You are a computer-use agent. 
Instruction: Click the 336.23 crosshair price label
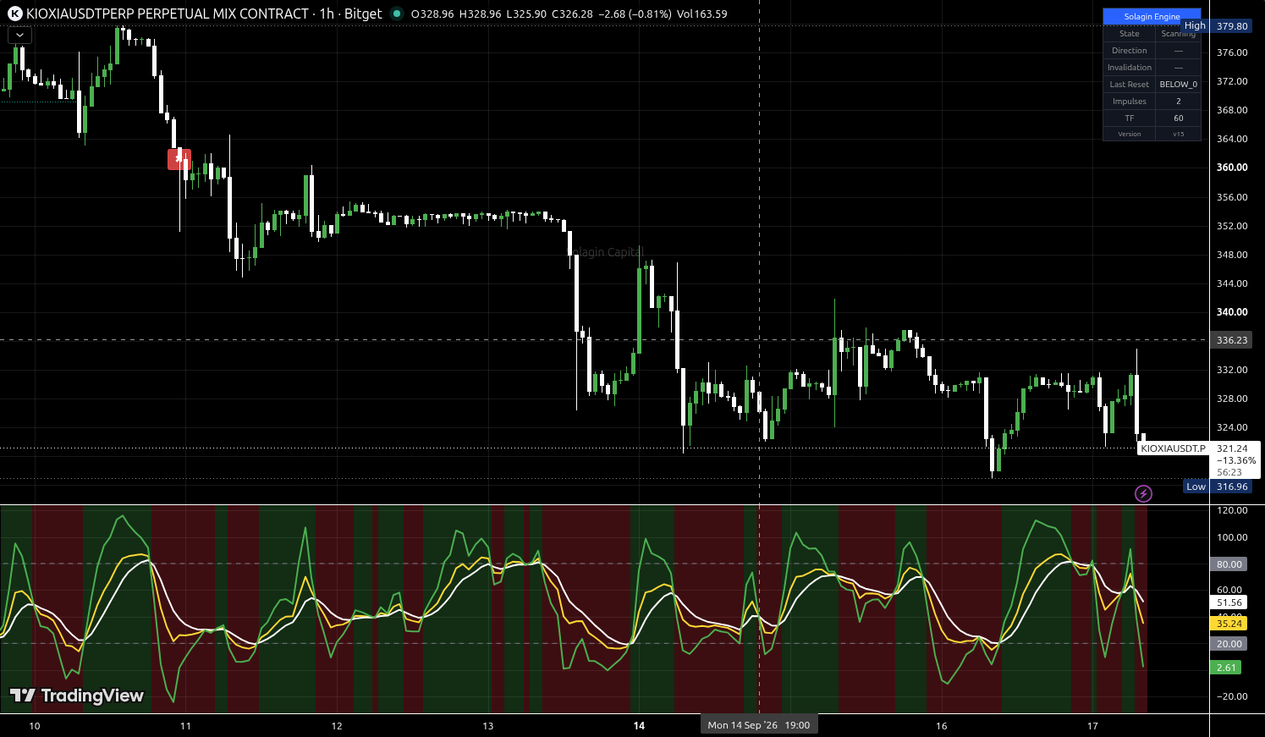[1231, 340]
